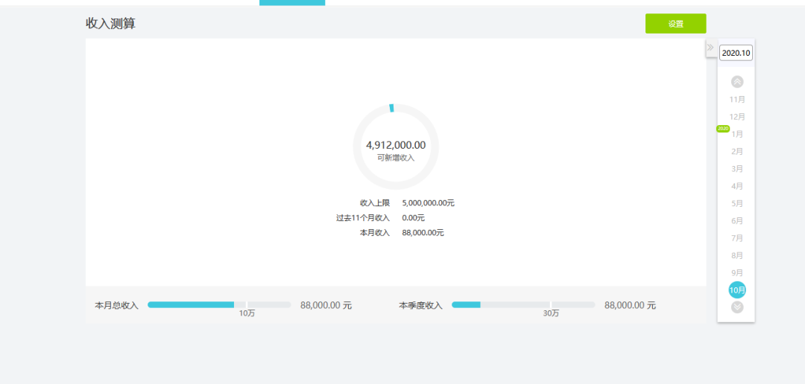Select 4月 in the month list
Screen dimensions: 805x384
point(737,186)
